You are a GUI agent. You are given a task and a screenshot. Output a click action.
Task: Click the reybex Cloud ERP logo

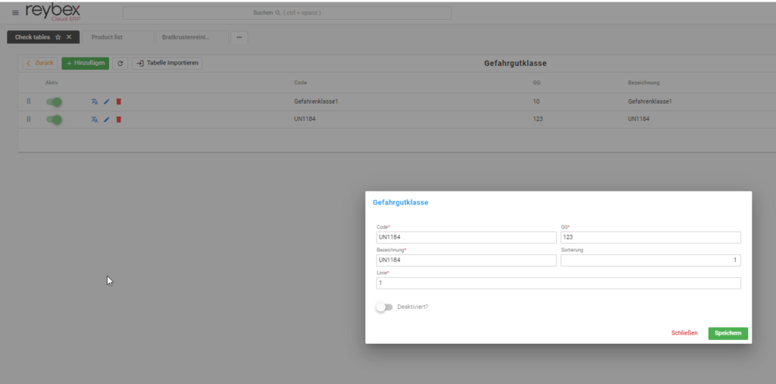(x=52, y=12)
